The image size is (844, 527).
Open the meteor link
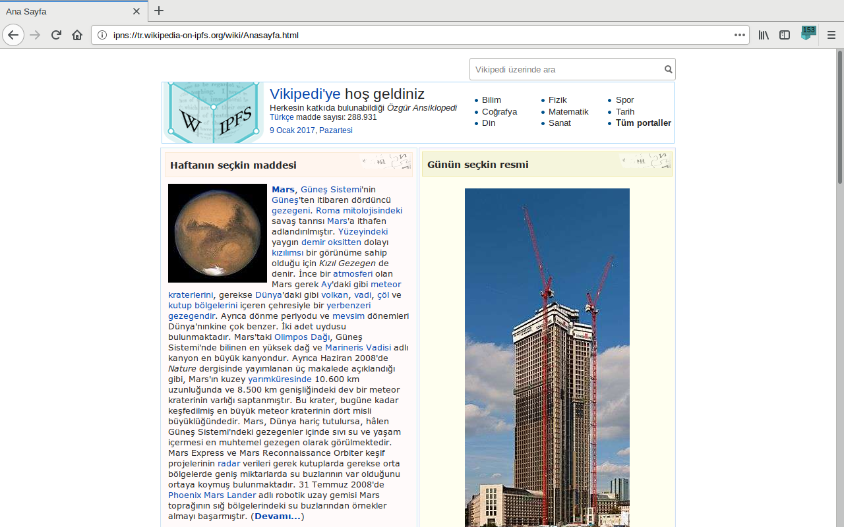coord(386,285)
